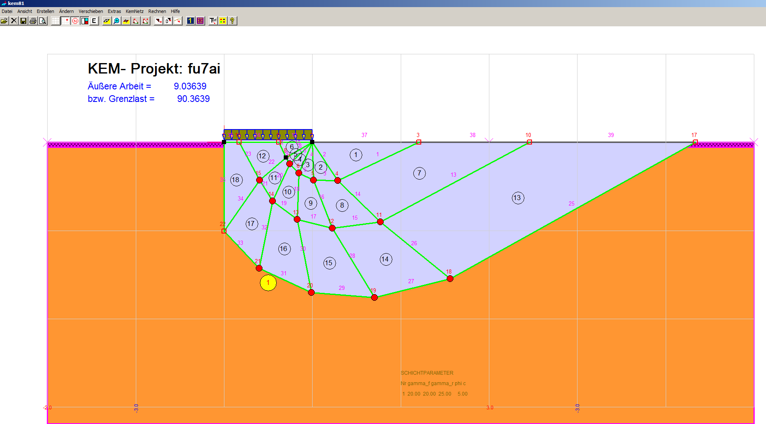
Task: Click the SCHICHTPARAMETER heading
Action: pyautogui.click(x=427, y=373)
